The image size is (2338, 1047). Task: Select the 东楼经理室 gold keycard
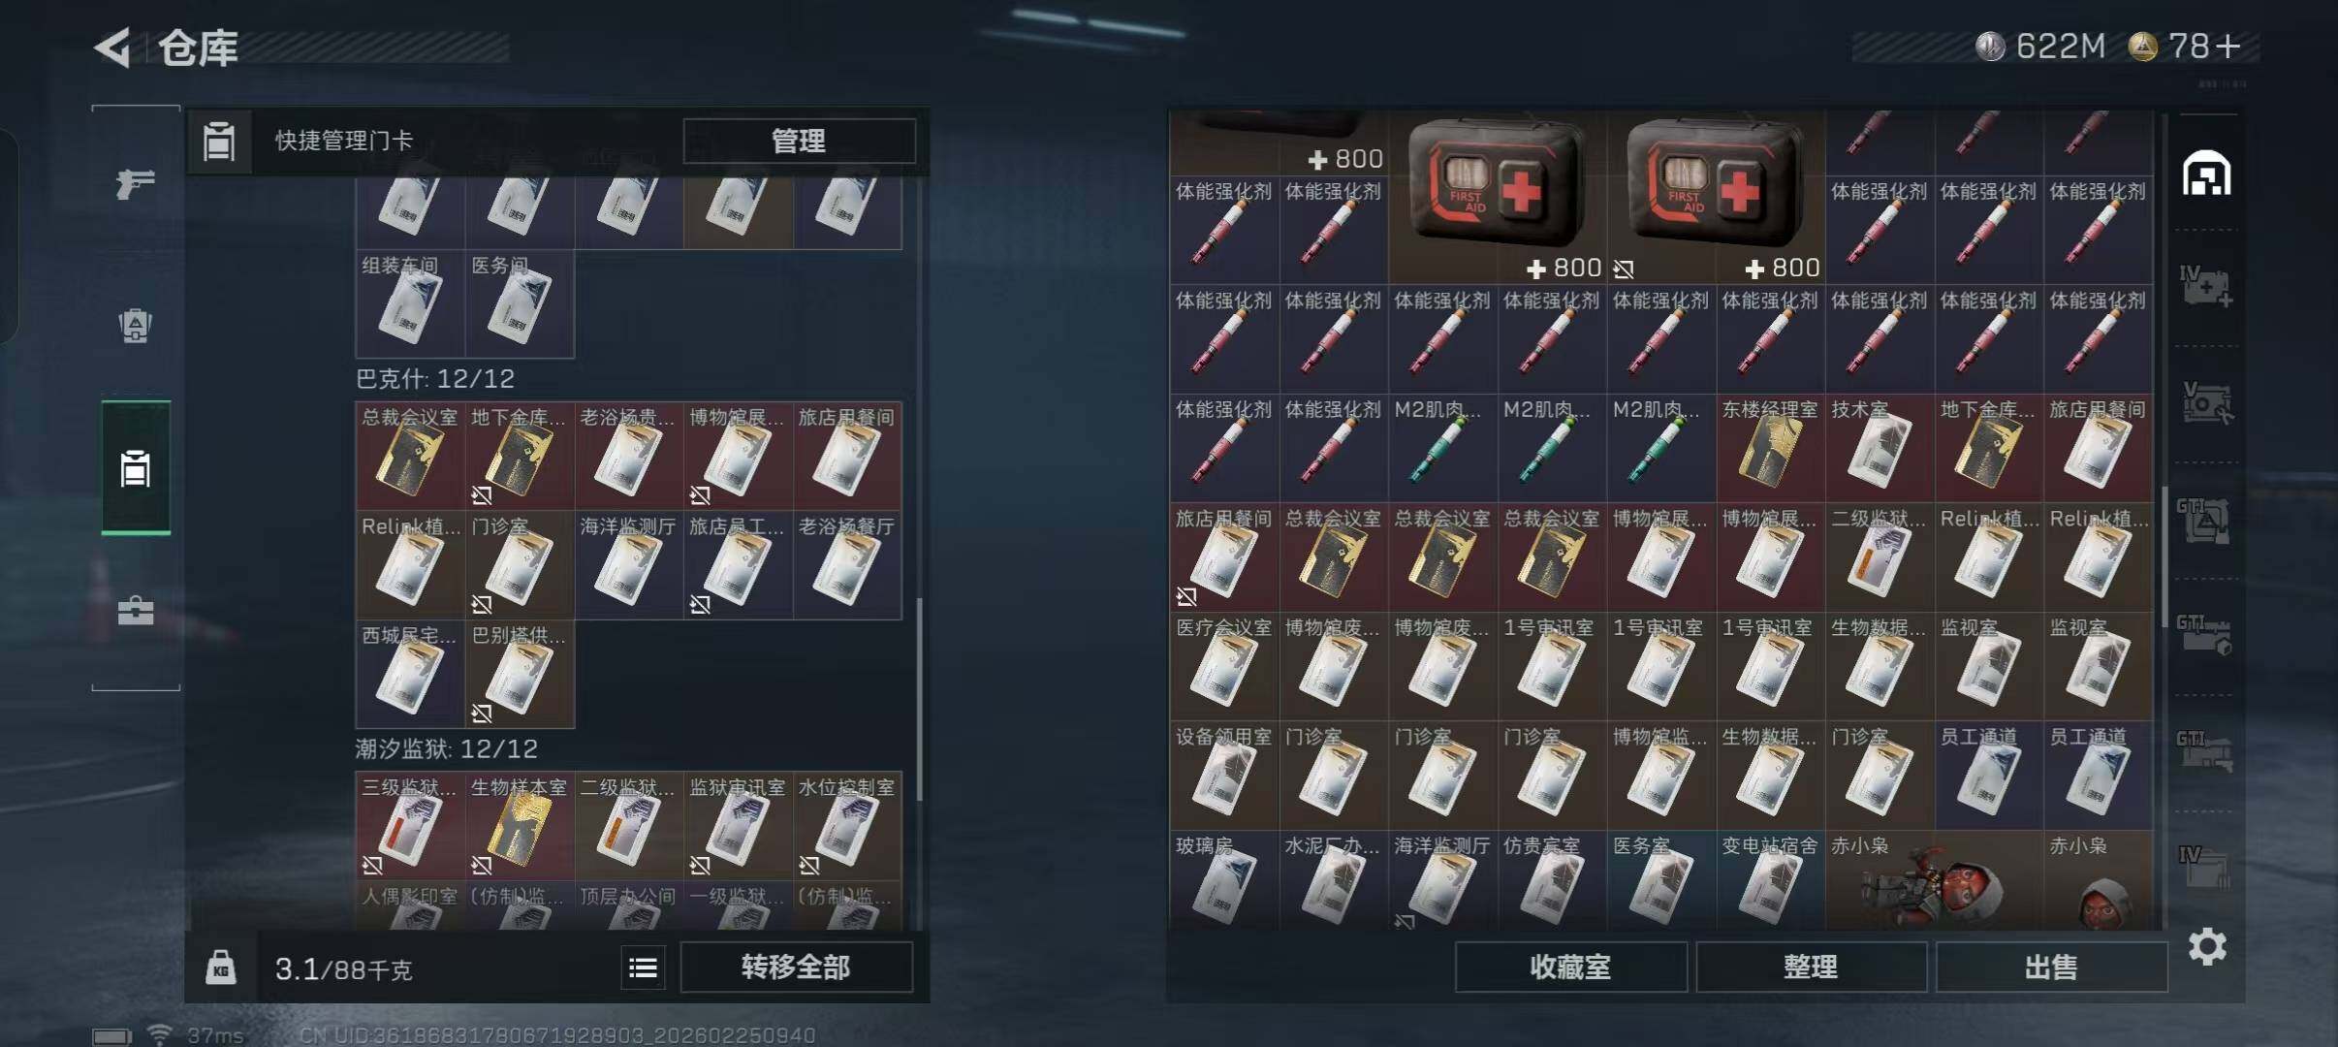tap(1770, 448)
